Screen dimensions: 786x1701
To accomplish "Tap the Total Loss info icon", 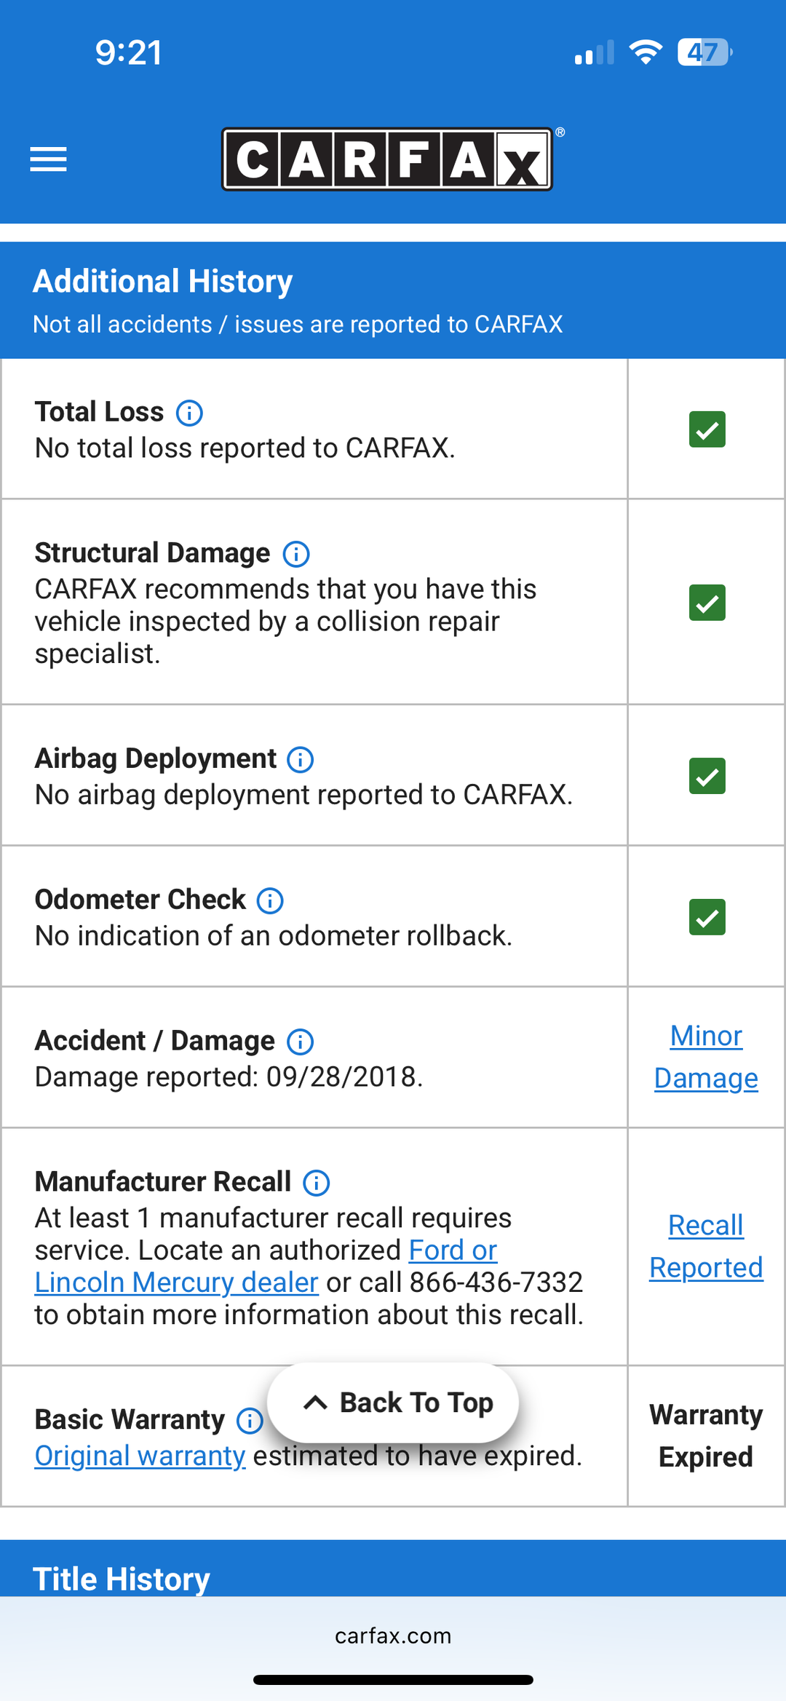I will coord(189,413).
